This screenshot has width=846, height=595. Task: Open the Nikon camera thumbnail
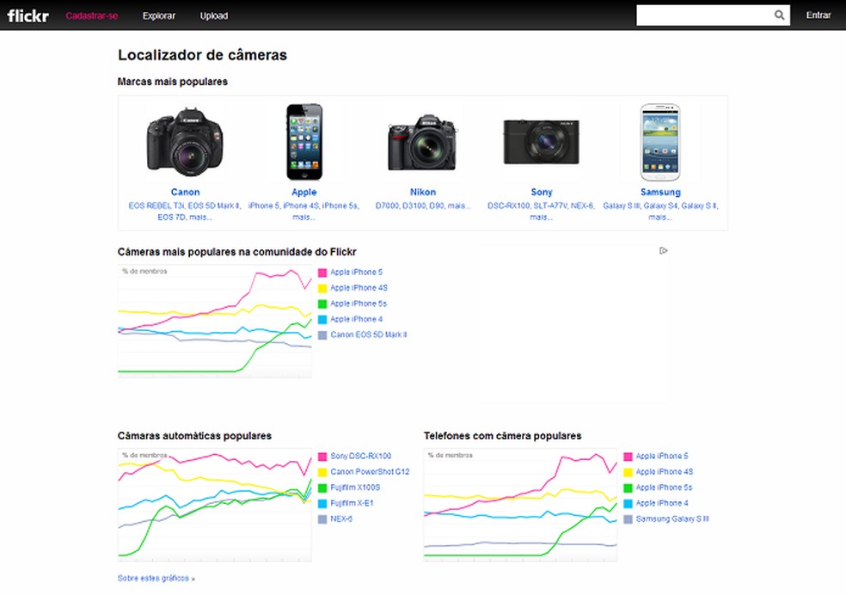click(422, 143)
